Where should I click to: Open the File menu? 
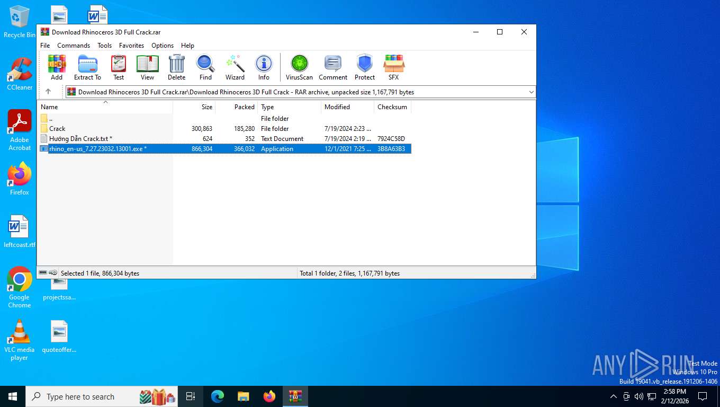[x=45, y=46]
